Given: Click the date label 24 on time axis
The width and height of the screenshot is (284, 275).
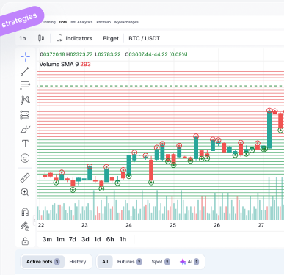Looking at the screenshot, I should (128, 225).
